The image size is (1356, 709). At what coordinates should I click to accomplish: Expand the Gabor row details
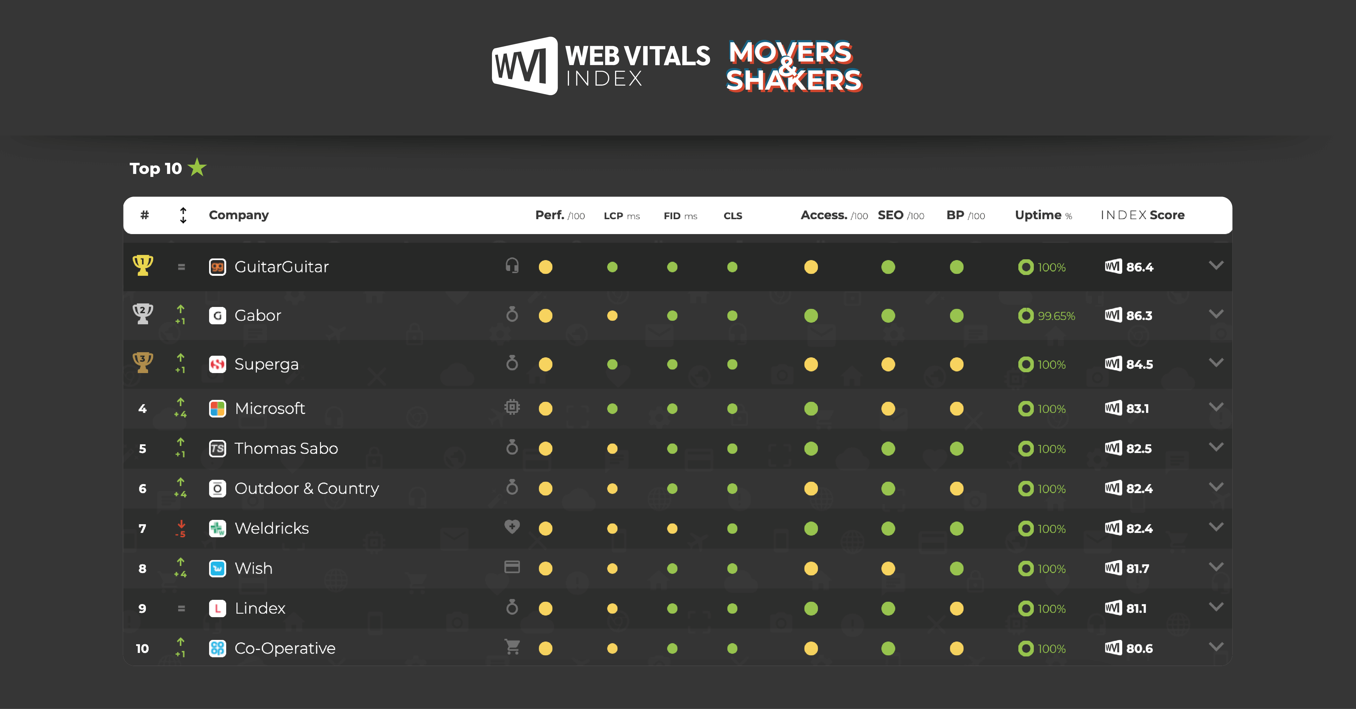1216,314
